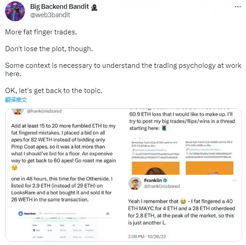Click the Franklin name in quoted tweet
Image resolution: width=246 pixels, height=245 pixels.
pyautogui.click(x=153, y=180)
